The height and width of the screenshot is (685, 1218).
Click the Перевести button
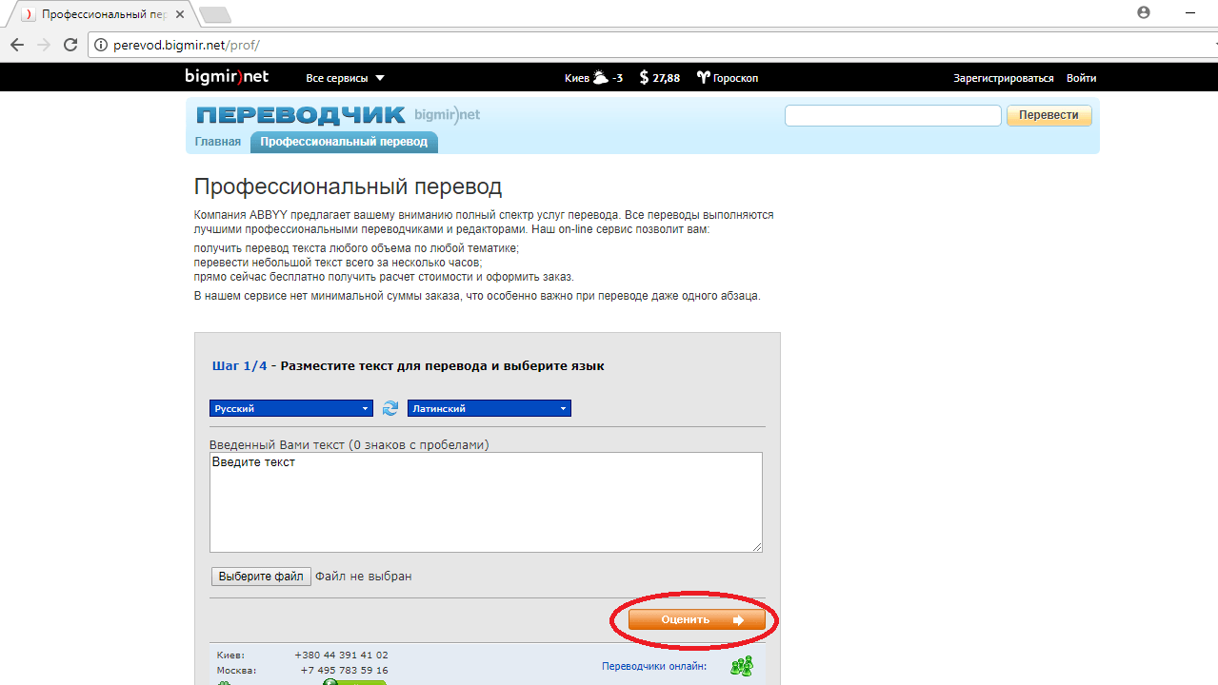1048,115
